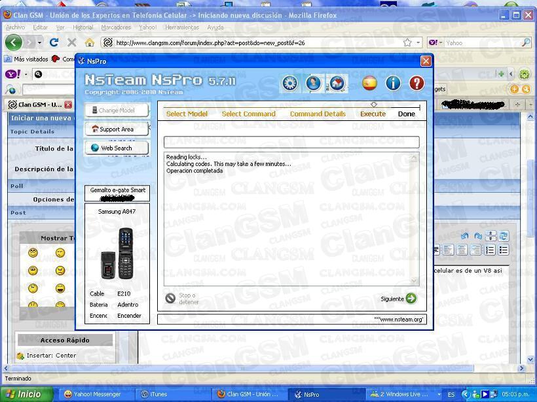Click Firefox page vertical scrollbar down arrow

(530, 360)
